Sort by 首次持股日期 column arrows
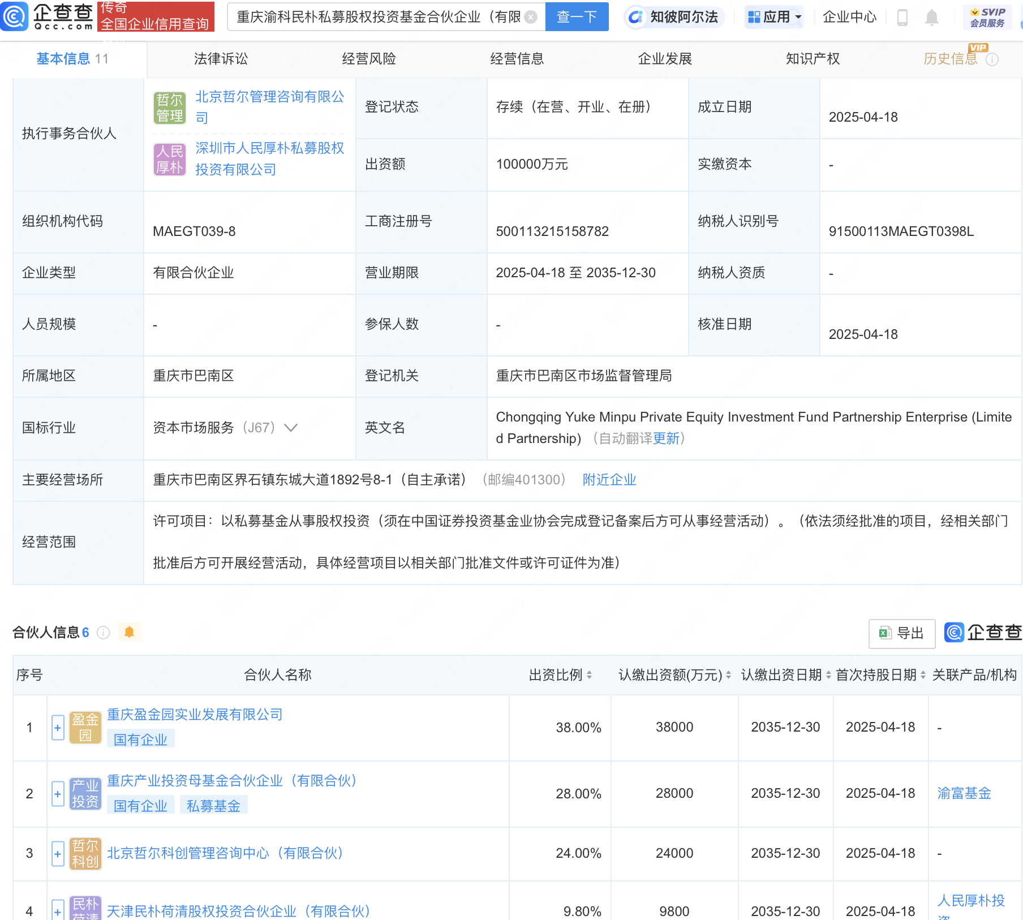The height and width of the screenshot is (920, 1023). 923,675
